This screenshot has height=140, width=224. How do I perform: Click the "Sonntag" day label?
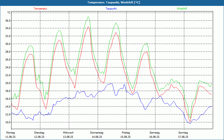[183, 133]
